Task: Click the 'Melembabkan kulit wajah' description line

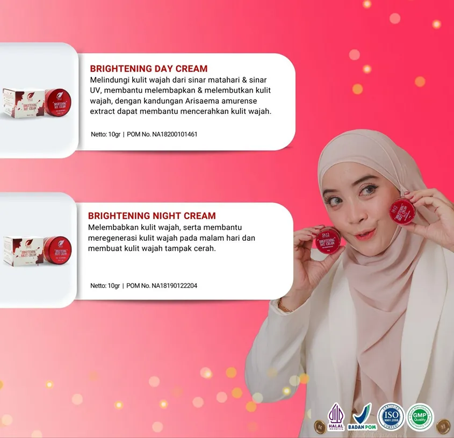Action: point(165,227)
